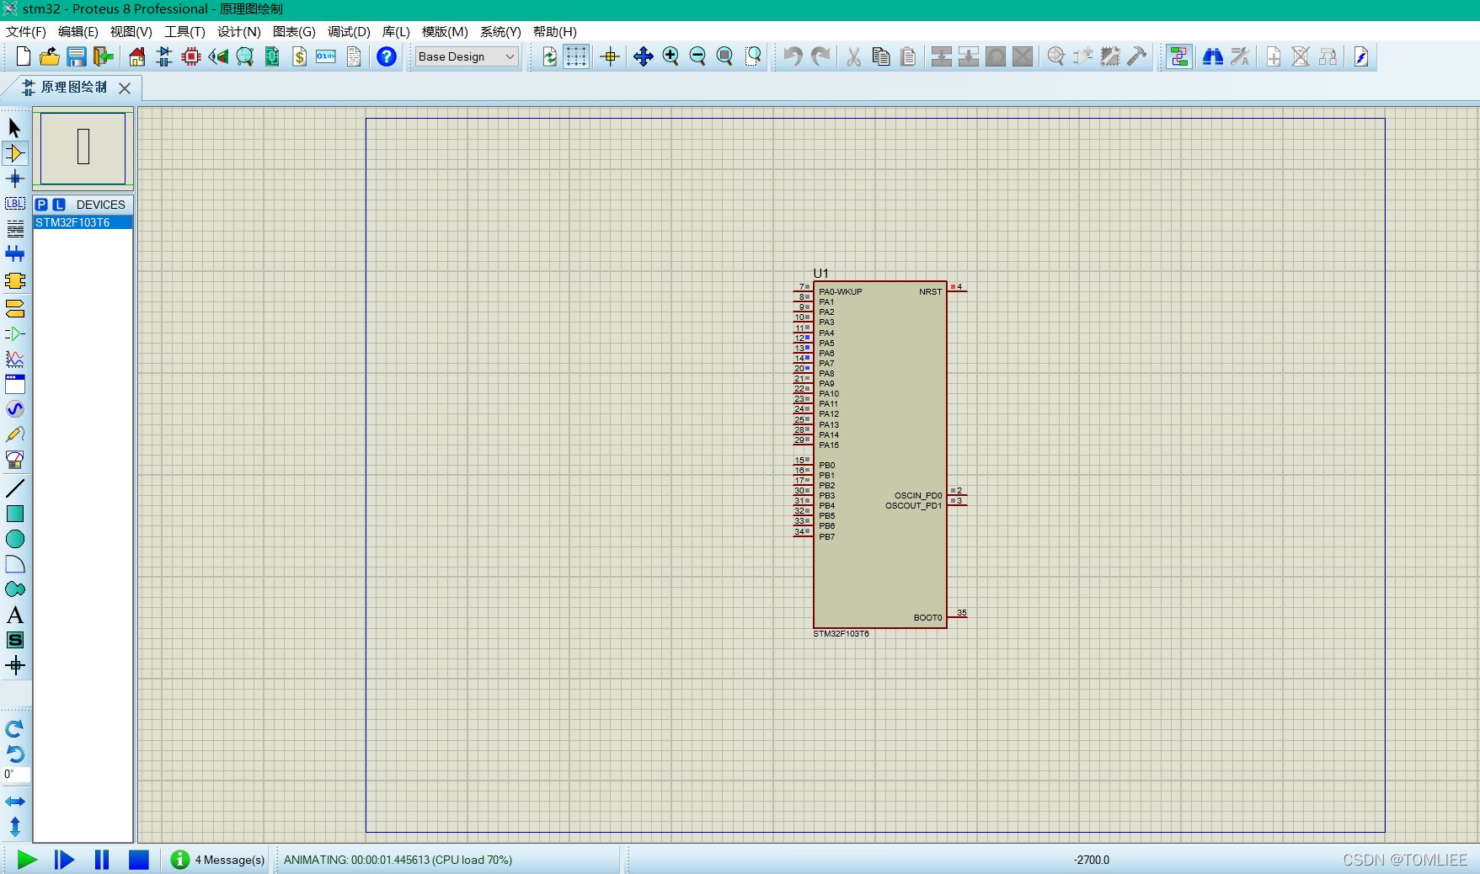Select the 2D box rectangle tool
The height and width of the screenshot is (874, 1480).
pyautogui.click(x=15, y=514)
